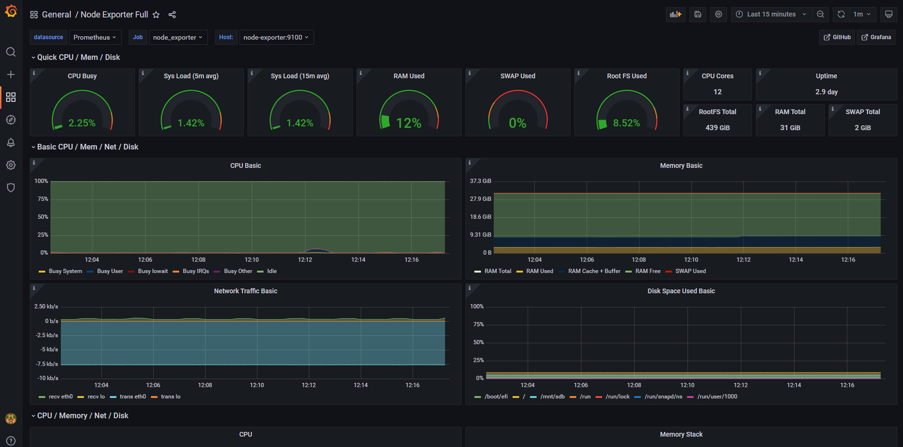Click the Add panel icon
903x447 pixels.
[675, 14]
